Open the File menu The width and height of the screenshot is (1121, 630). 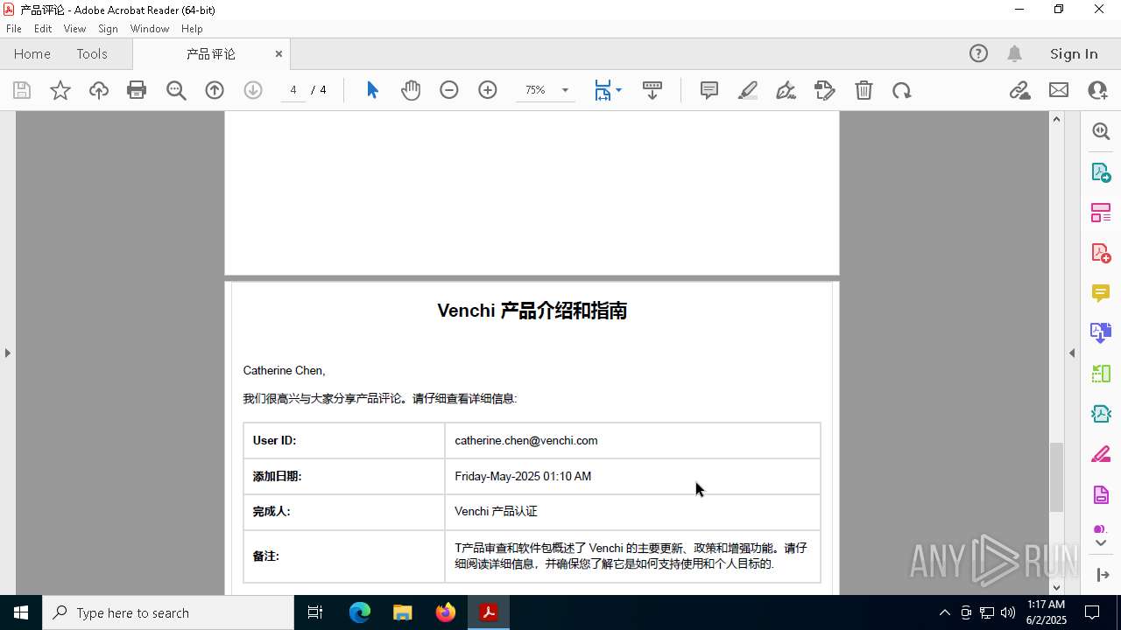[x=14, y=29]
